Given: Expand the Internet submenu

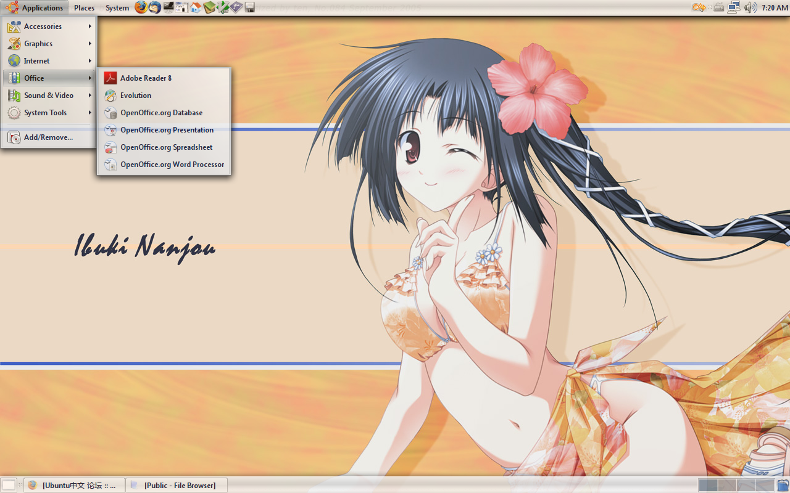Looking at the screenshot, I should coord(49,61).
